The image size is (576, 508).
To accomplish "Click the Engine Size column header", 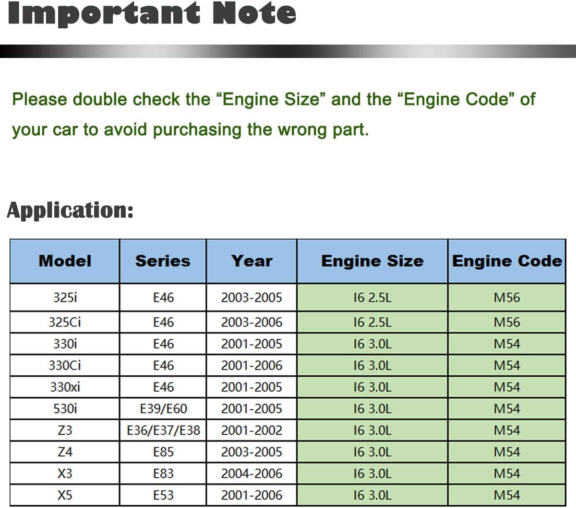I will tap(372, 261).
